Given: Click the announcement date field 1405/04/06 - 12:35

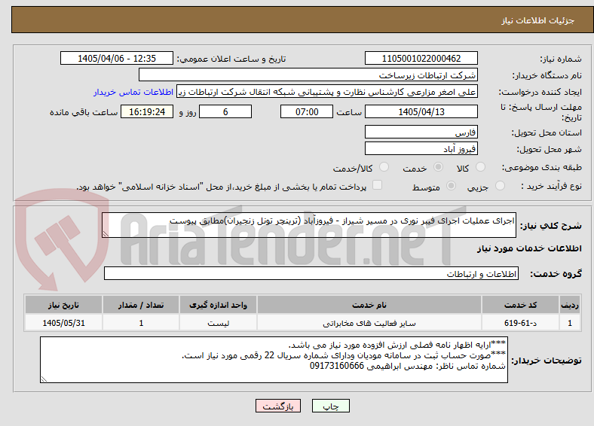Looking at the screenshot, I should [x=117, y=58].
